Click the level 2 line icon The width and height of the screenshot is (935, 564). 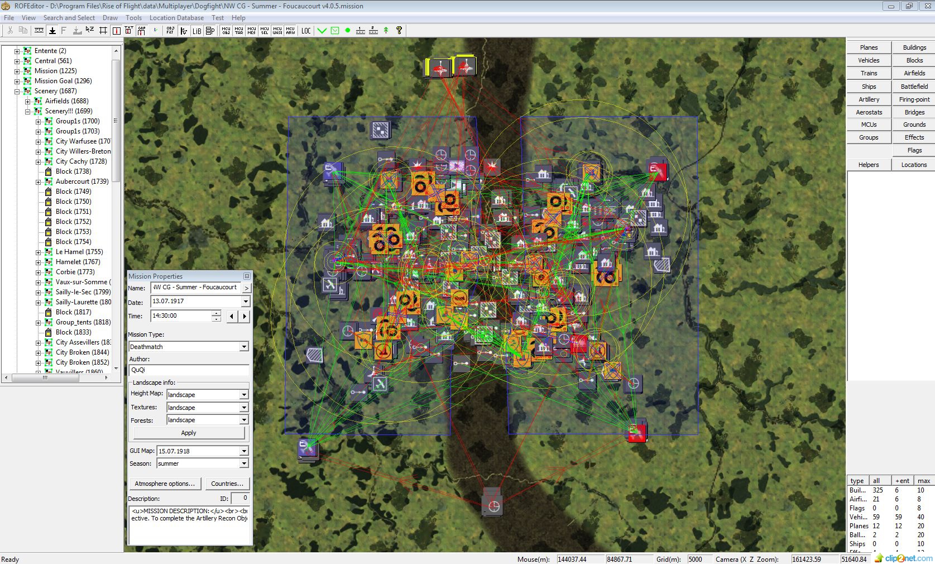[373, 30]
